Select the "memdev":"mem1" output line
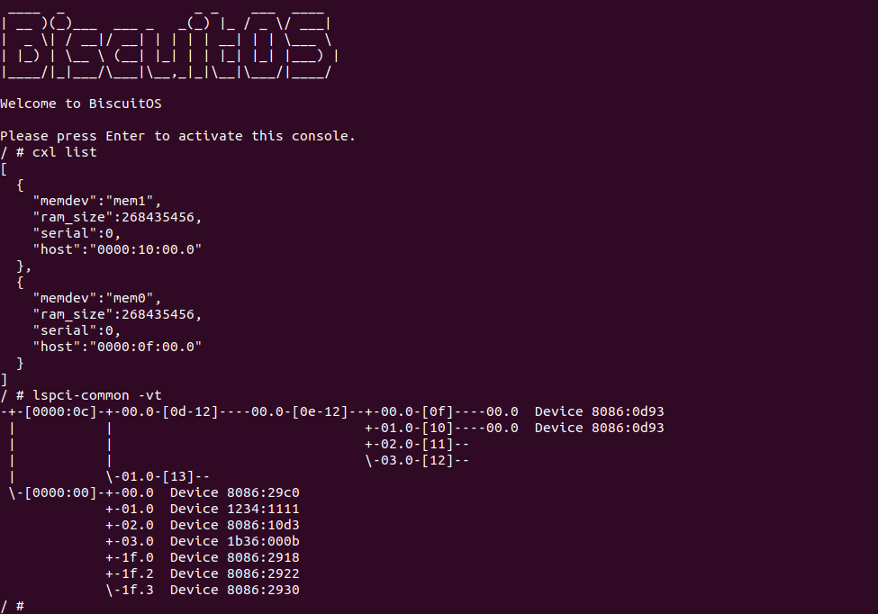This screenshot has width=878, height=614. (x=96, y=201)
